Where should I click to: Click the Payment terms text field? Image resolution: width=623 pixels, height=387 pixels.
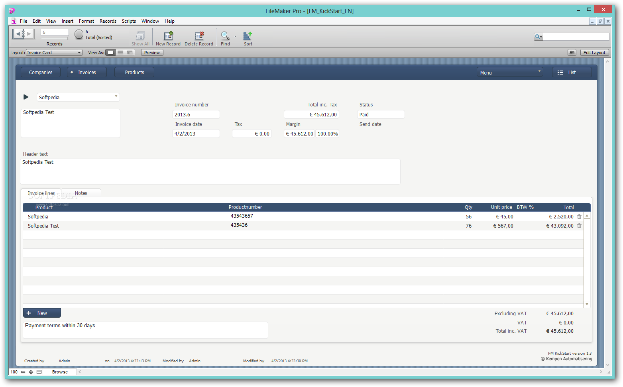click(x=145, y=330)
